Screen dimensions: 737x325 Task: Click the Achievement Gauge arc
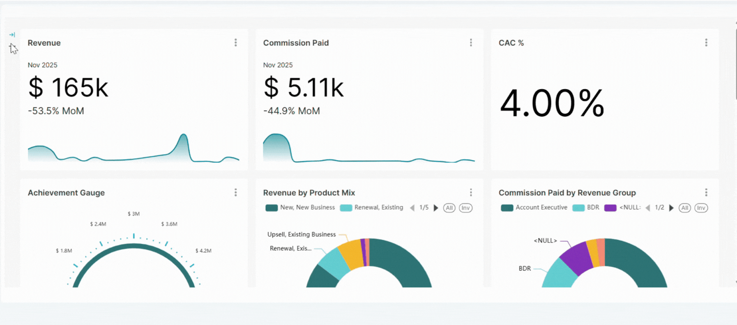(x=134, y=246)
